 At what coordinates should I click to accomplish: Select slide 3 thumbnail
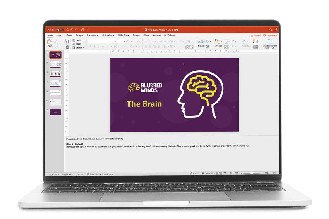click(x=55, y=74)
